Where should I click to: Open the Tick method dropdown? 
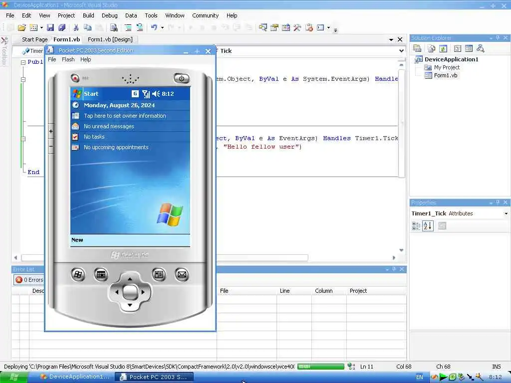click(401, 51)
